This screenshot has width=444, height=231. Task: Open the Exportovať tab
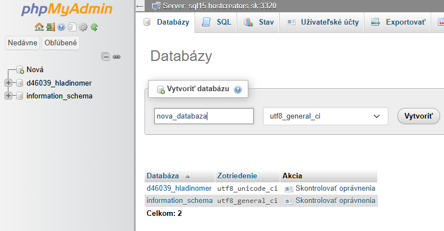397,22
